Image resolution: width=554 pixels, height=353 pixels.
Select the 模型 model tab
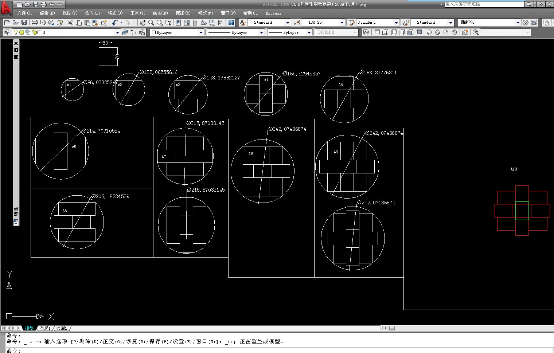coord(29,328)
